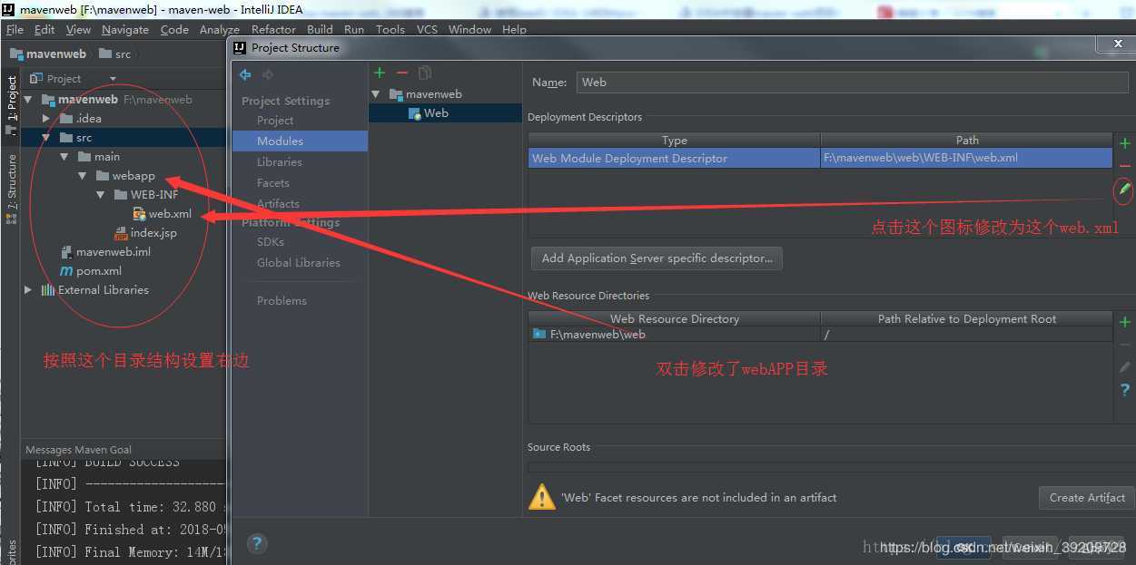Open the Problems section
1136x565 pixels.
(282, 300)
